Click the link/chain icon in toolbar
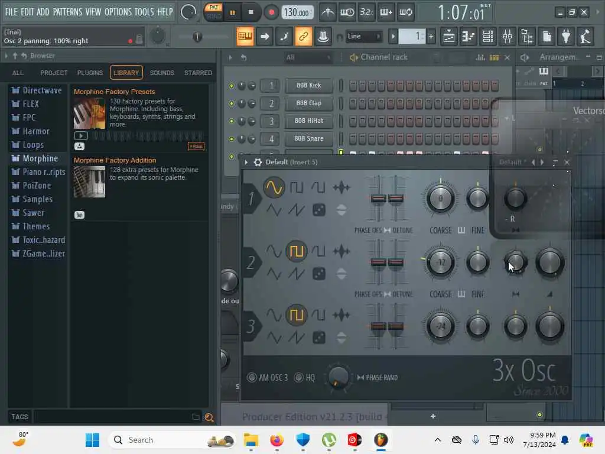Image resolution: width=605 pixels, height=454 pixels. click(304, 36)
